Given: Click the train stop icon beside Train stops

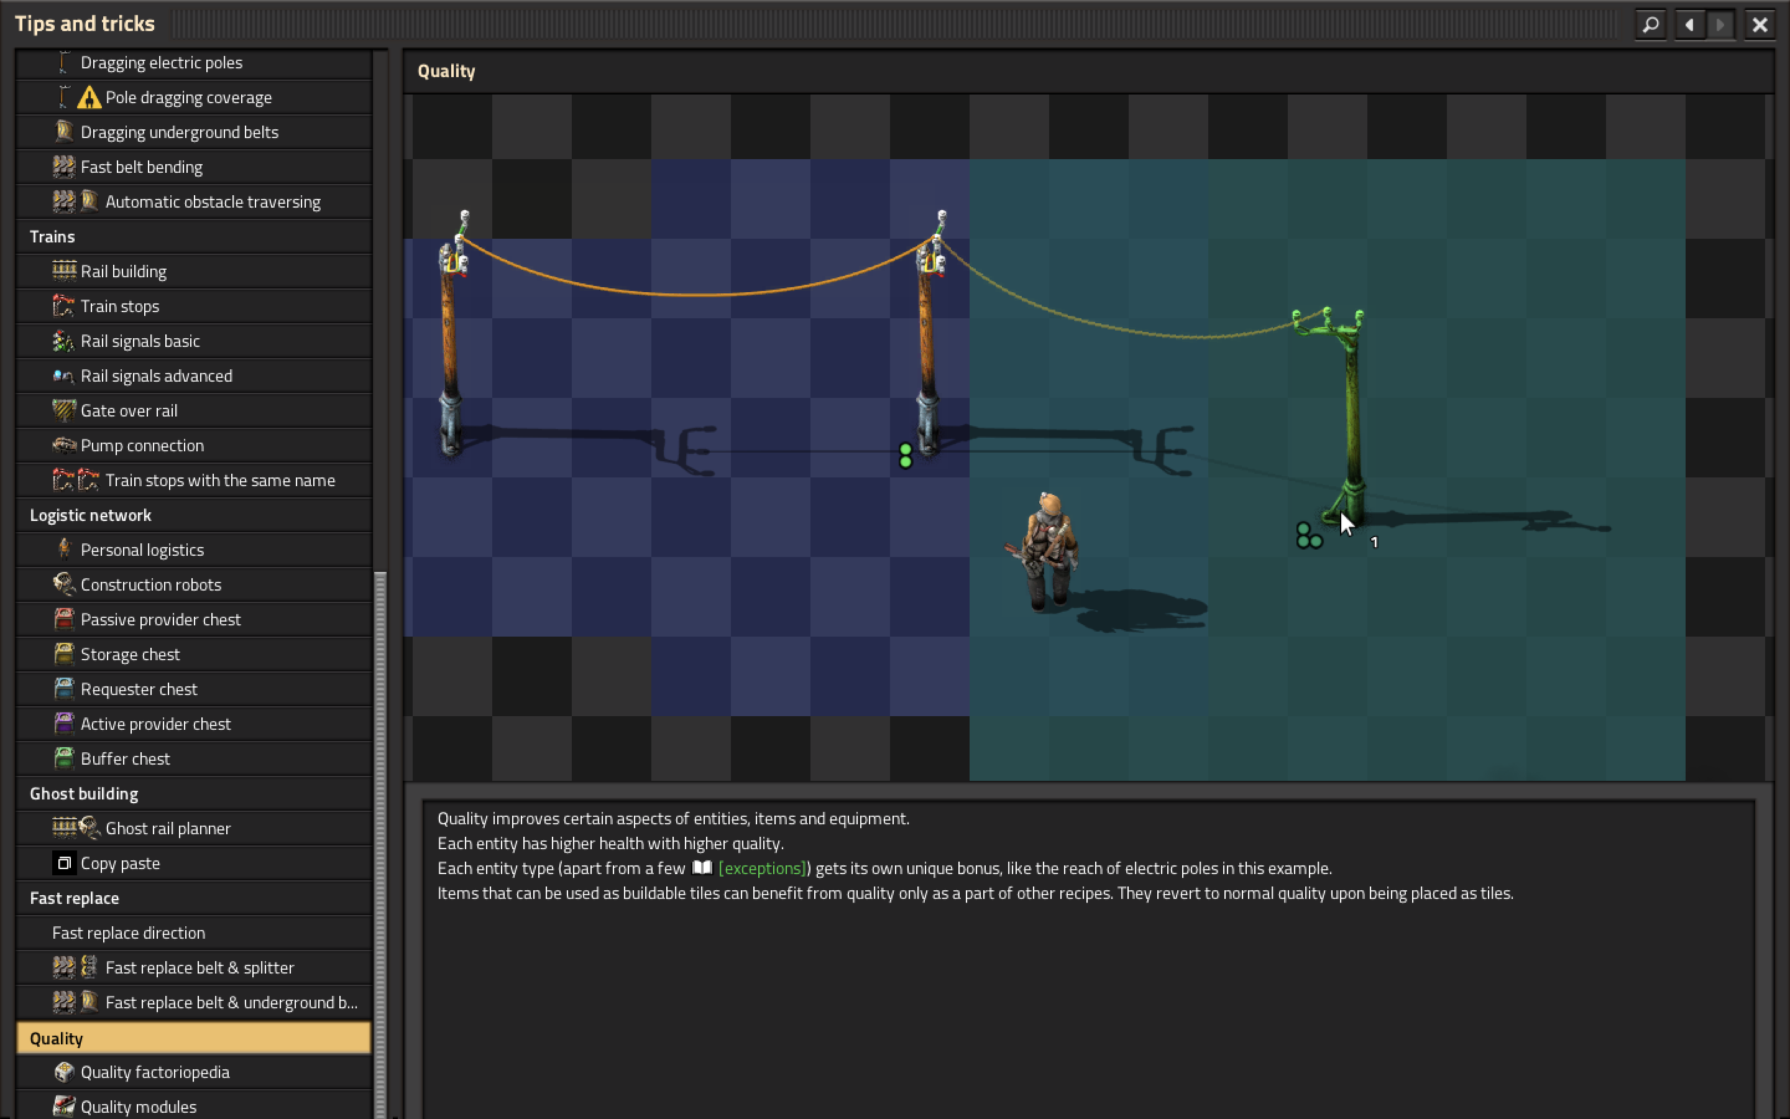Looking at the screenshot, I should [x=65, y=306].
